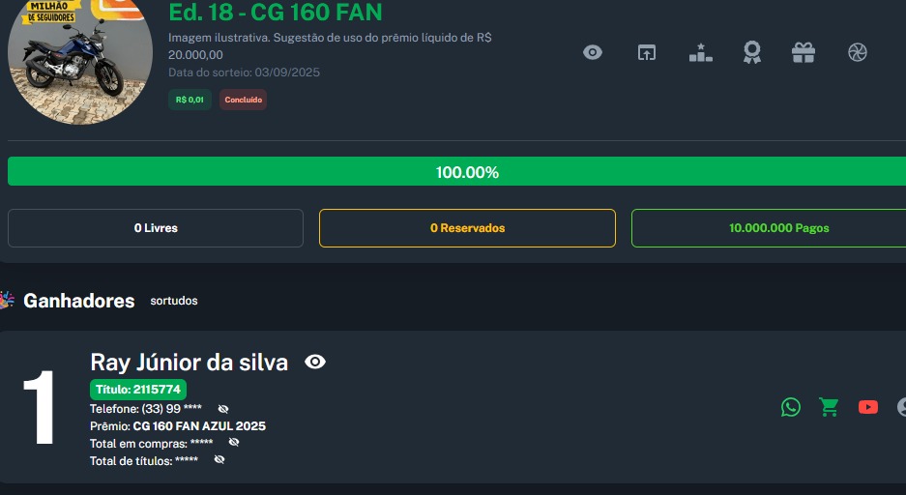Open WhatsApp chat with the winner
The width and height of the screenshot is (906, 495).
(x=791, y=407)
